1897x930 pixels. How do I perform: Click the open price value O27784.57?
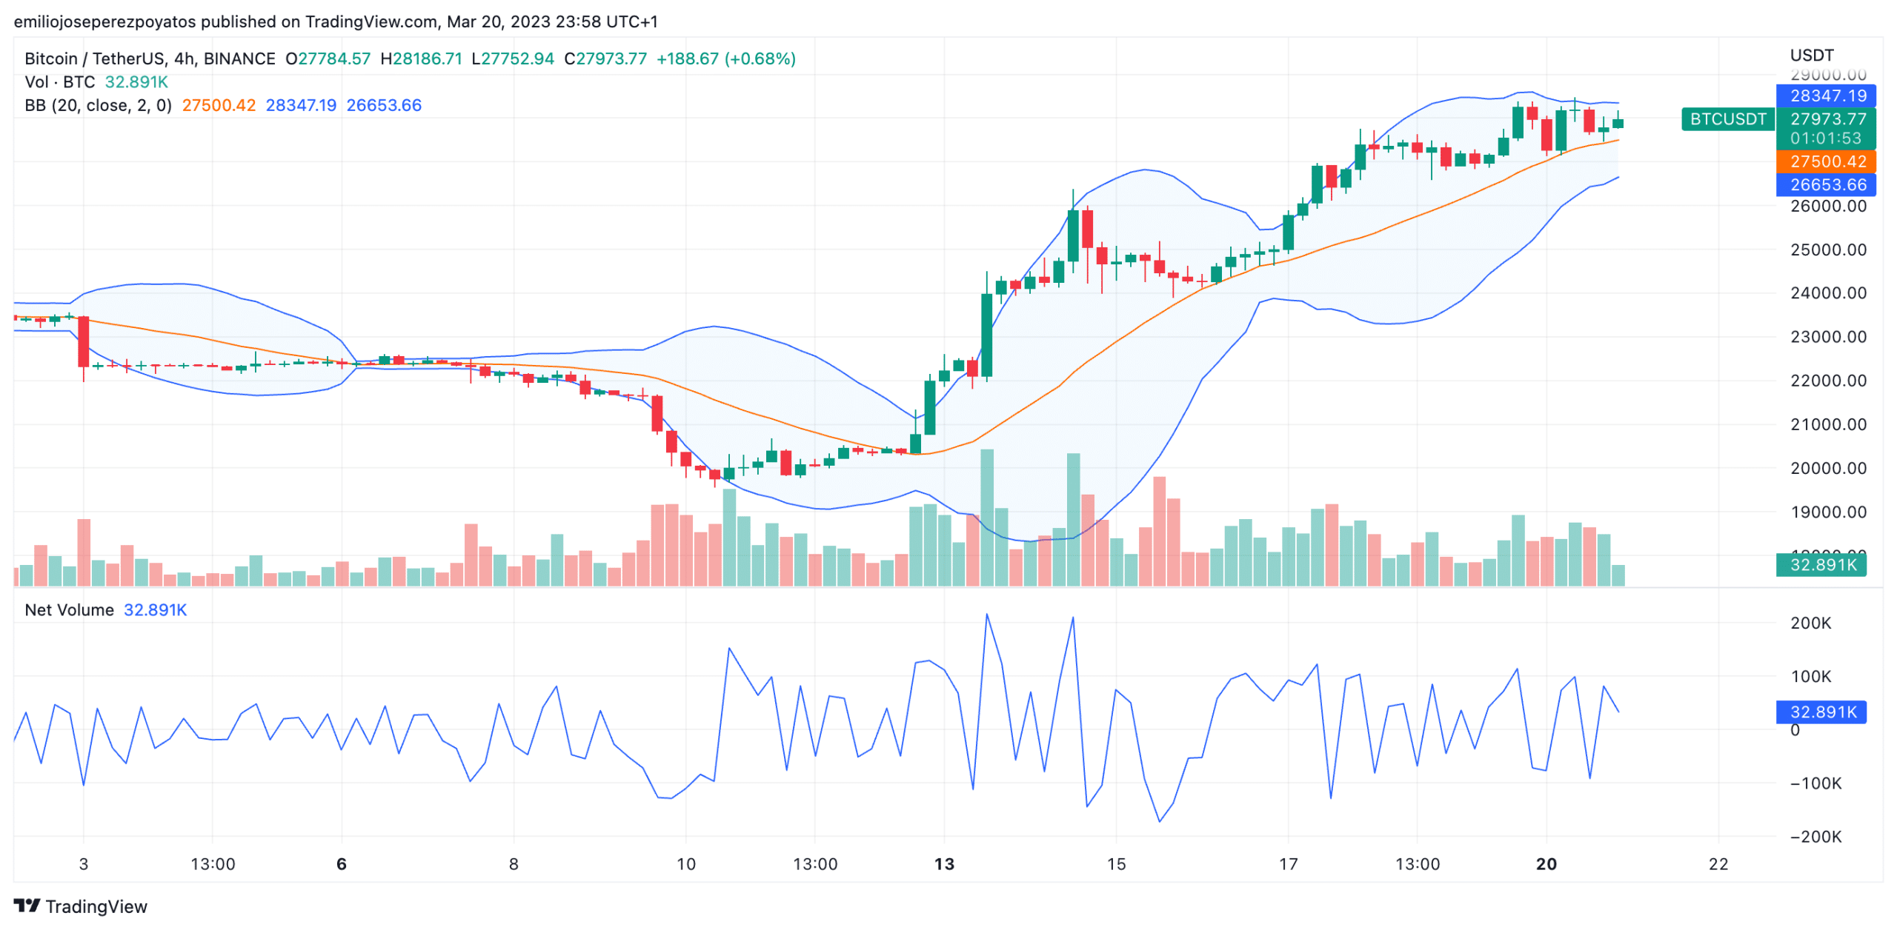(x=328, y=58)
